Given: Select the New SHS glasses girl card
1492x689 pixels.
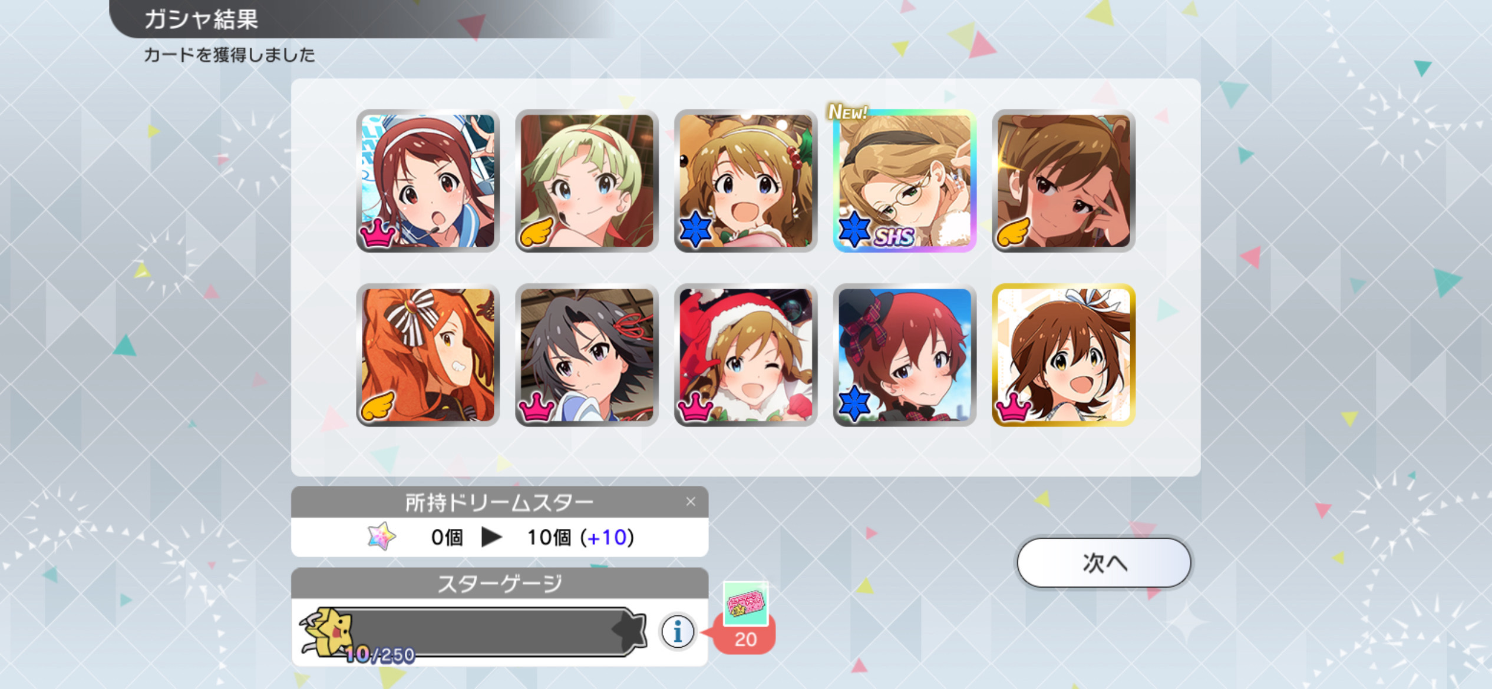Looking at the screenshot, I should (905, 181).
